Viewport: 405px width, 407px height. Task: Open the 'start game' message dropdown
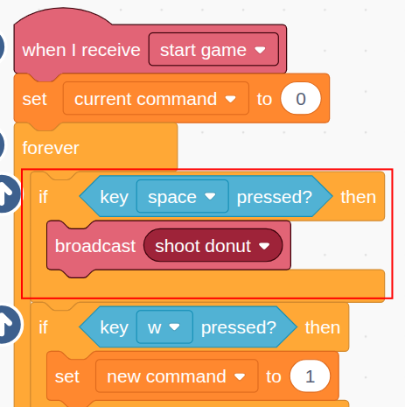click(x=213, y=50)
